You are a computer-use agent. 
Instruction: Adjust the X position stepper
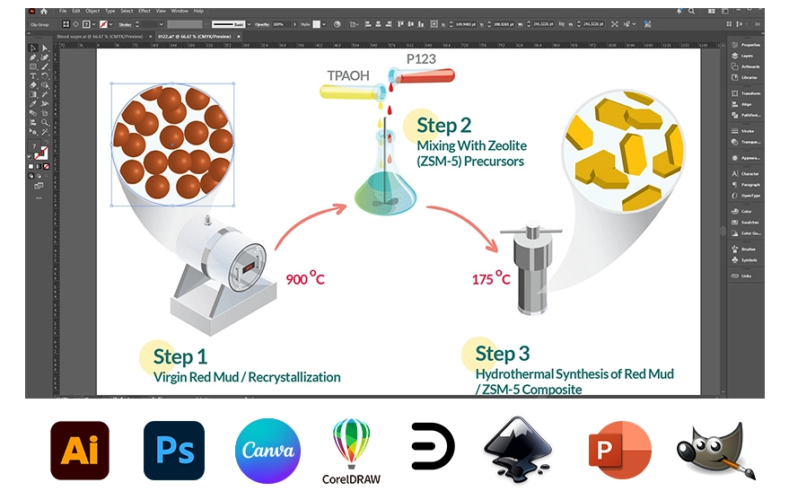pos(451,23)
